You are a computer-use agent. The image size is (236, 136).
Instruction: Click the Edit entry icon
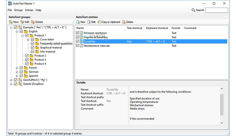click(89, 22)
